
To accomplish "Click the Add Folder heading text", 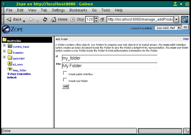I will click(62, 39).
